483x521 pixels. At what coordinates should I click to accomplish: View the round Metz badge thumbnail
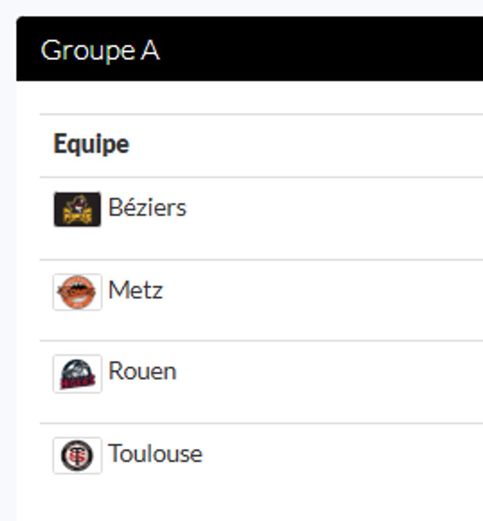[77, 292]
